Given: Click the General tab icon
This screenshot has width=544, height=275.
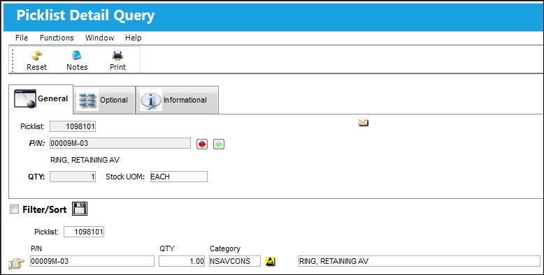Looking at the screenshot, I should click(x=25, y=98).
